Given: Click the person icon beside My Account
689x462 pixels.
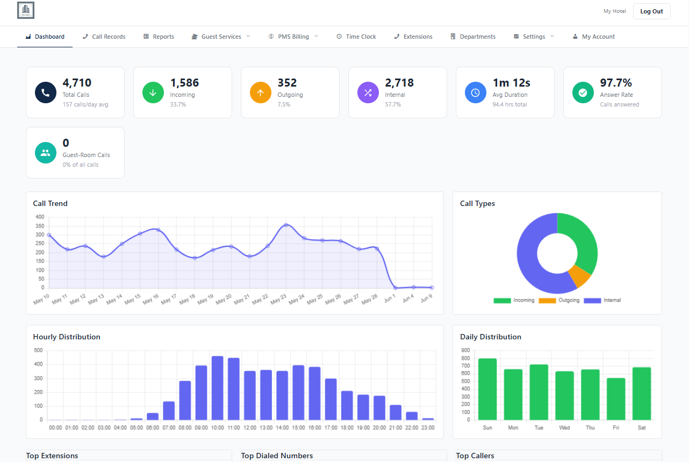Looking at the screenshot, I should click(x=575, y=37).
